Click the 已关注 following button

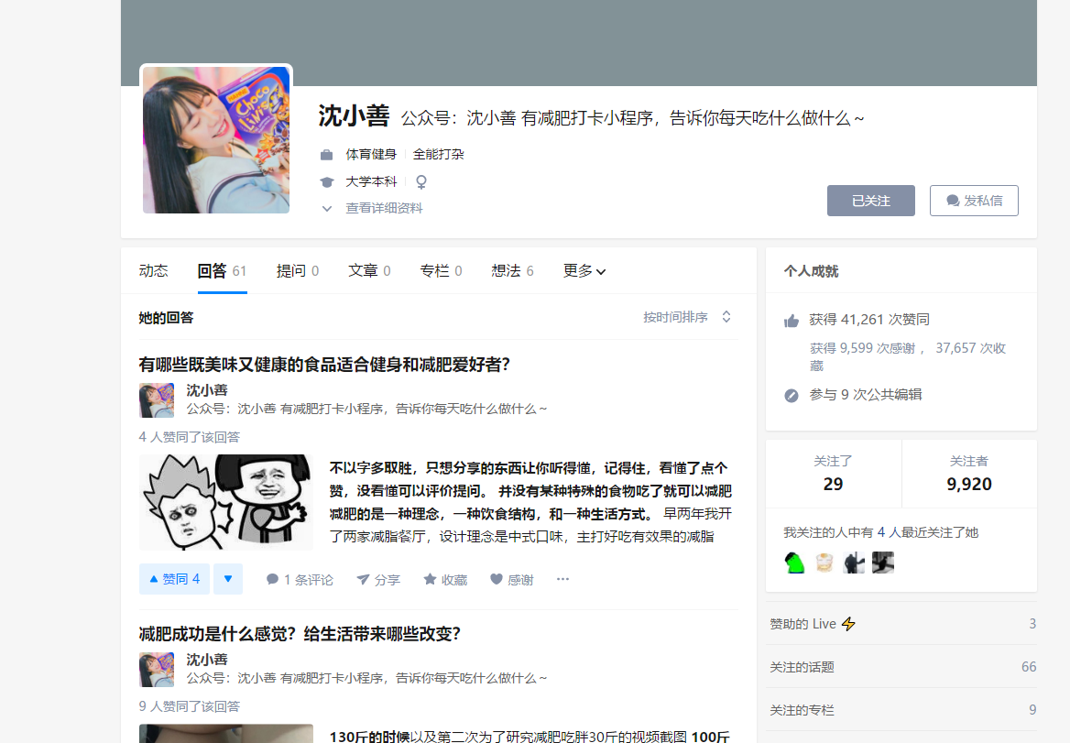[x=870, y=201]
